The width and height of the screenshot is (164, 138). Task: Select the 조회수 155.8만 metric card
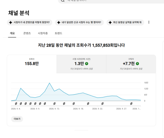32,64
